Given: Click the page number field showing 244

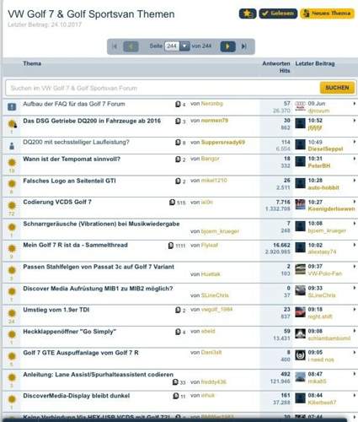Looking at the screenshot, I should [172, 46].
